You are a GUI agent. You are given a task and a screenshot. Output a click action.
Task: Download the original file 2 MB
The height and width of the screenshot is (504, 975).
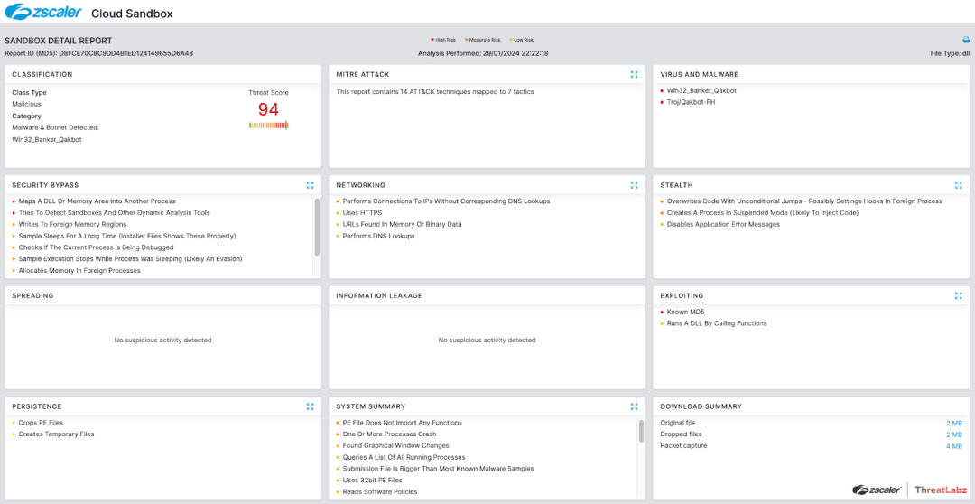[x=954, y=423]
